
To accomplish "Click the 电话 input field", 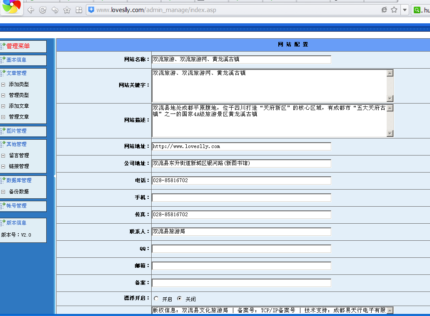I will click(x=242, y=180).
